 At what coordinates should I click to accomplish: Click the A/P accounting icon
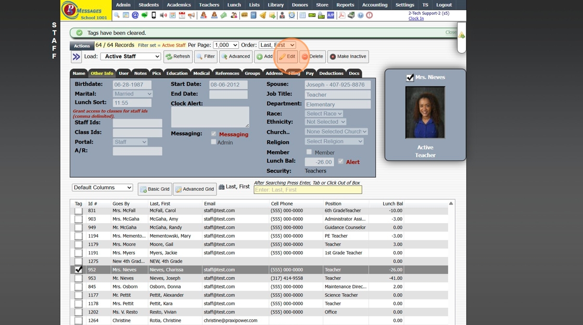(331, 16)
